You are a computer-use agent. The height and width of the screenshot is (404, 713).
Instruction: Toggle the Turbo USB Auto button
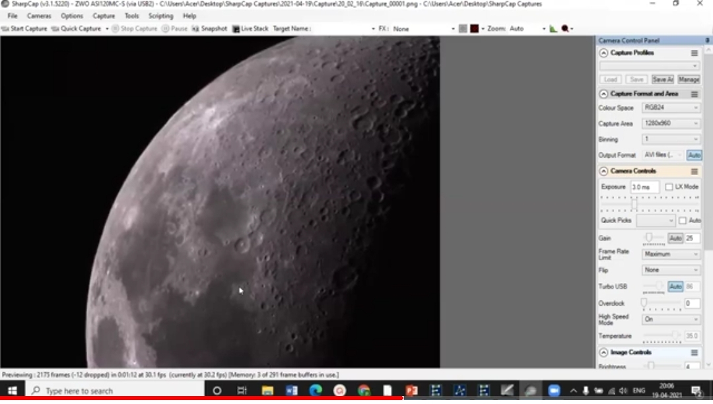(675, 286)
